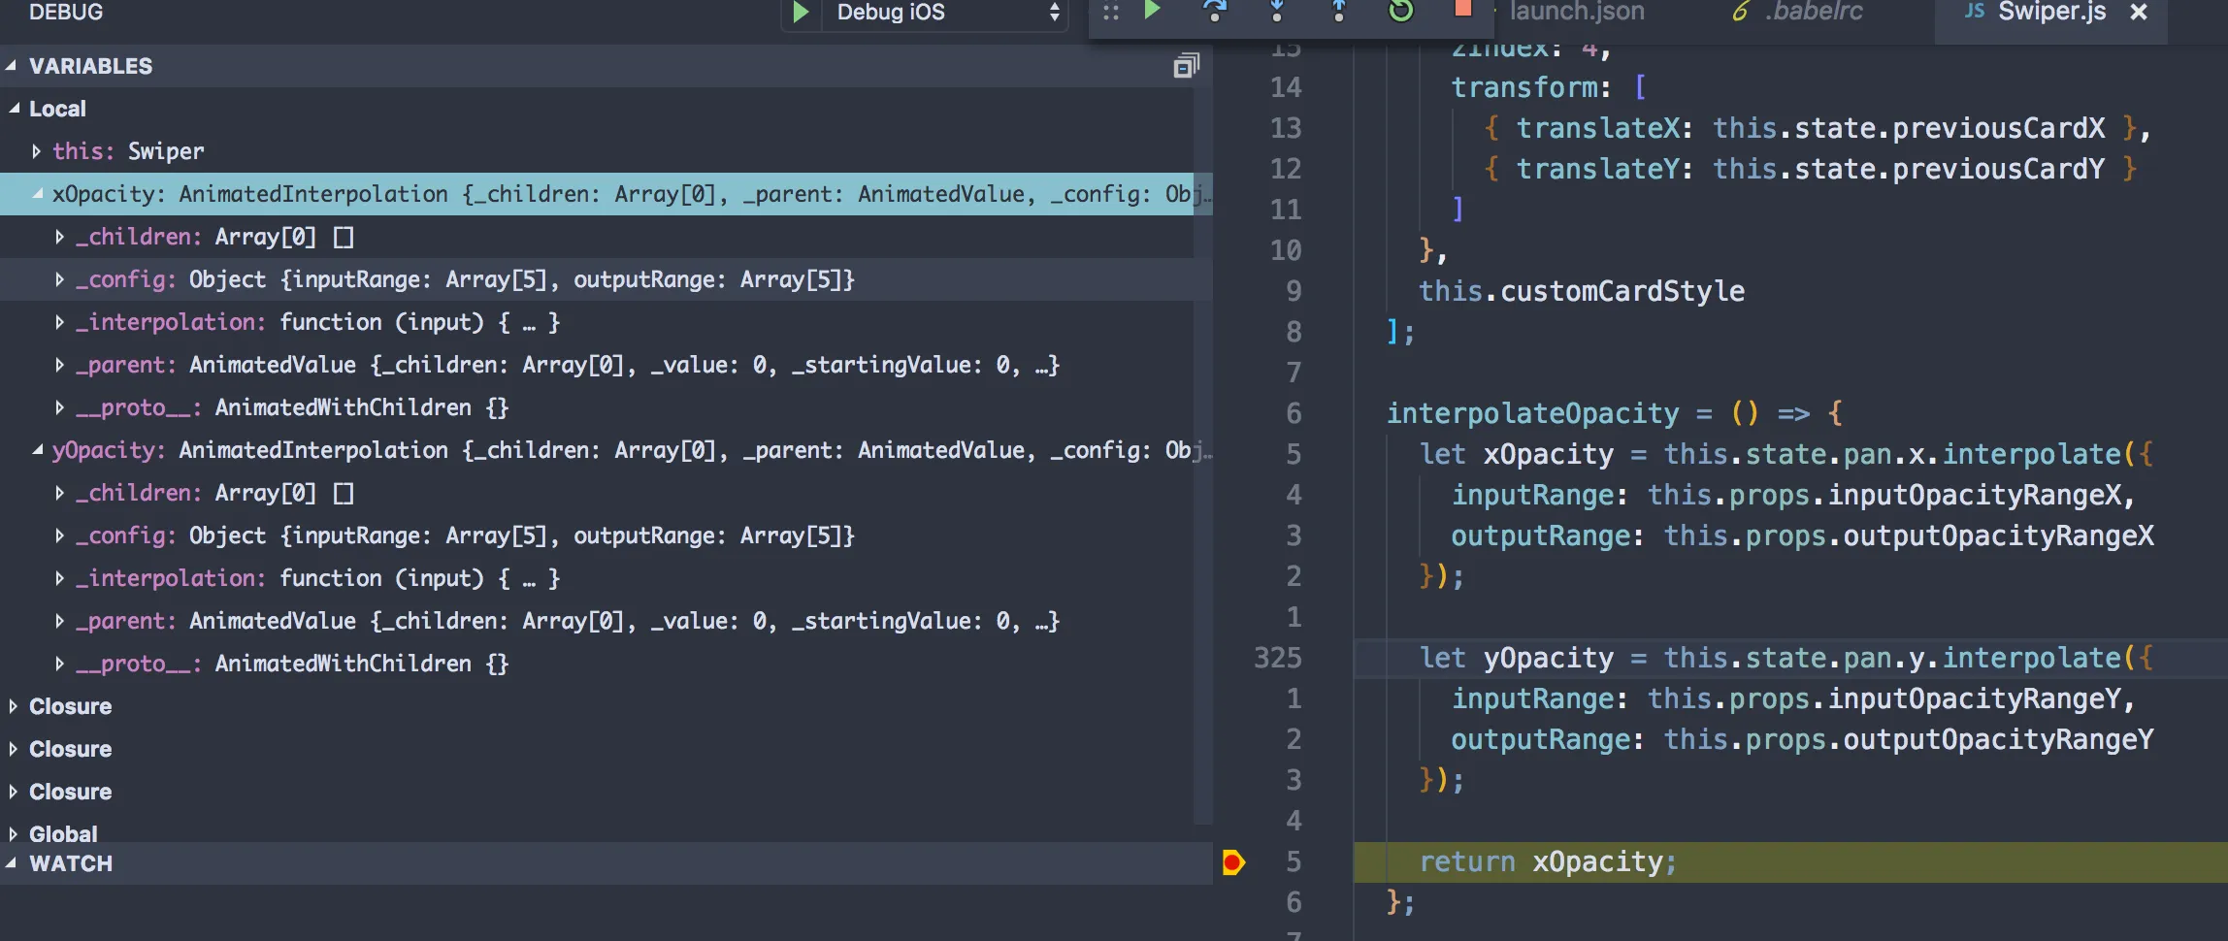Start debugging with the green play button
2228x941 pixels.
pyautogui.click(x=800, y=12)
